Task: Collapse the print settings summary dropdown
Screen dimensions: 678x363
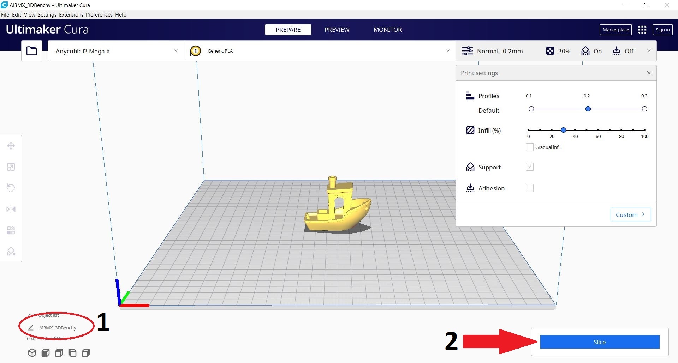Action: tap(648, 51)
